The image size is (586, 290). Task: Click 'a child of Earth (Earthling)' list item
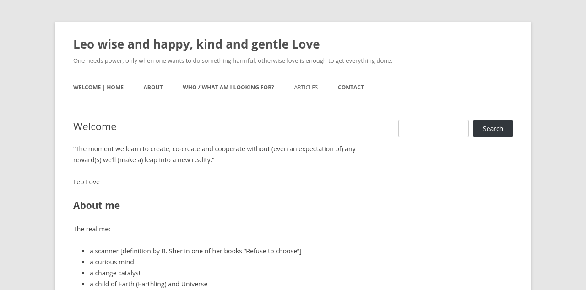(148, 284)
